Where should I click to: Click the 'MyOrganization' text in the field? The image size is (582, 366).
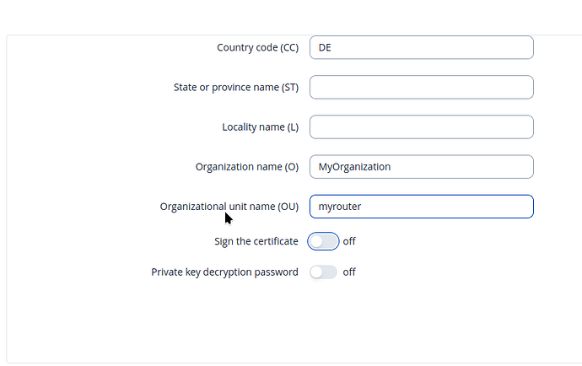click(354, 167)
